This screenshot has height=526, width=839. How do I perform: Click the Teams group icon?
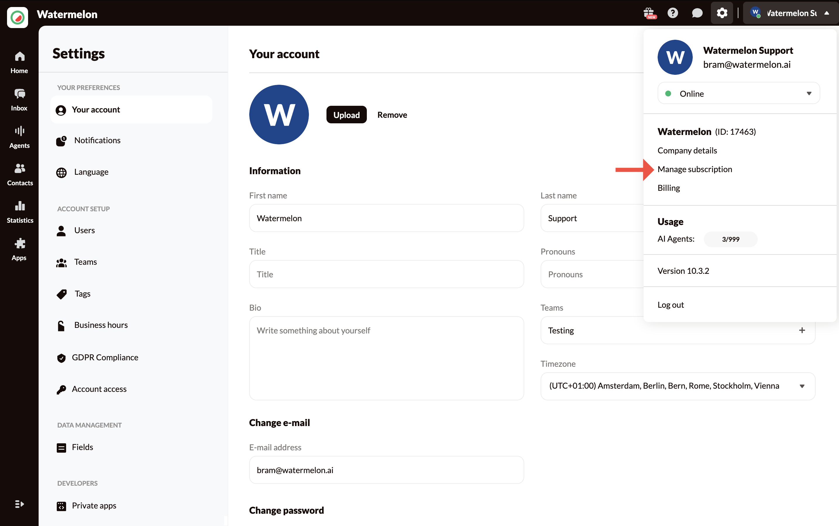point(61,262)
